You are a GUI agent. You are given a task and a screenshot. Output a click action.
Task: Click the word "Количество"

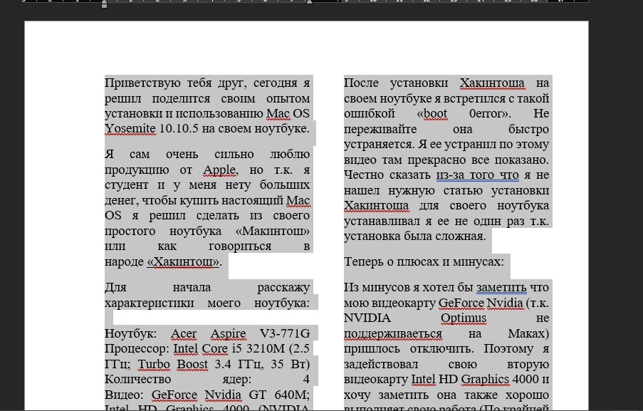138,380
